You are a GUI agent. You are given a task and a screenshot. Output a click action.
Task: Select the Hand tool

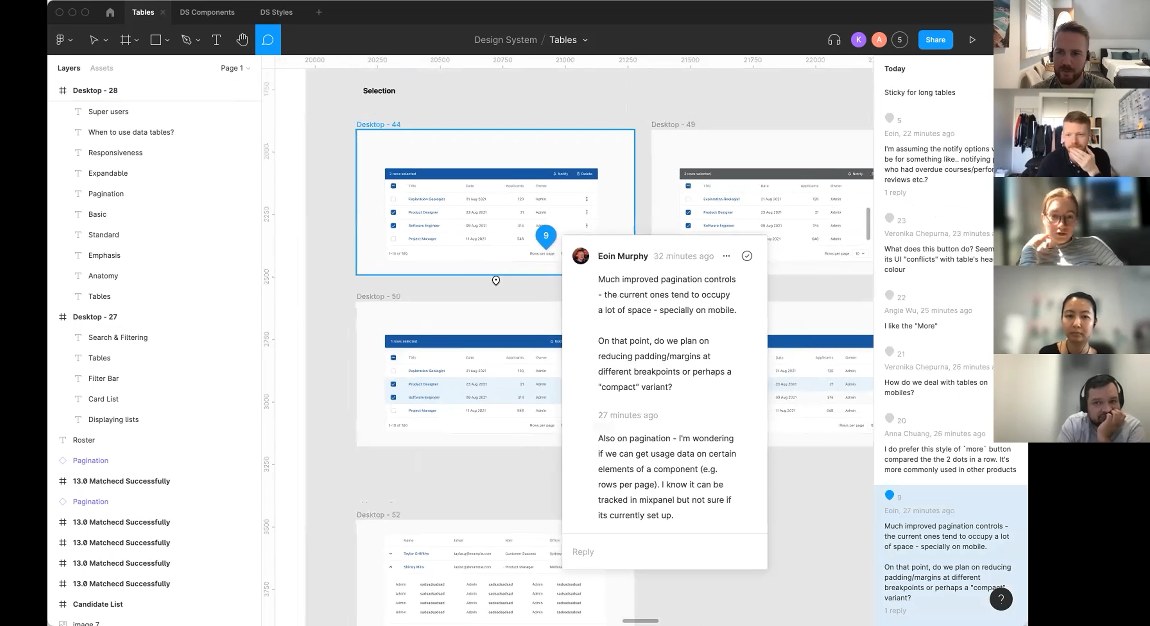(242, 40)
